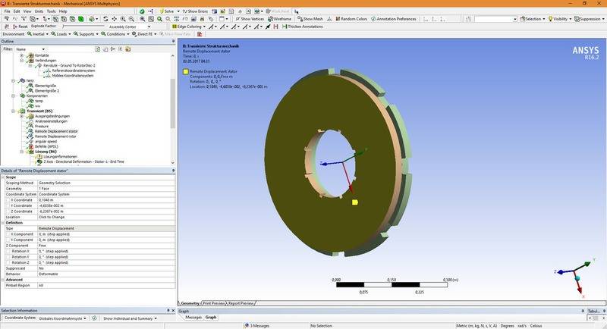This screenshot has width=607, height=329.
Task: Toggle the Y Coordinate parameter checkbox
Action: click(8, 205)
